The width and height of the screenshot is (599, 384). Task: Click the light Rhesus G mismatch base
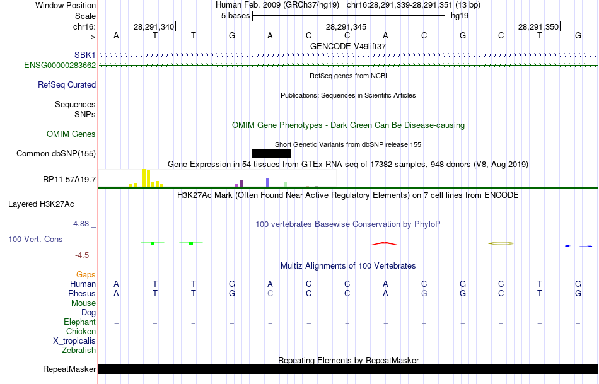(424, 294)
